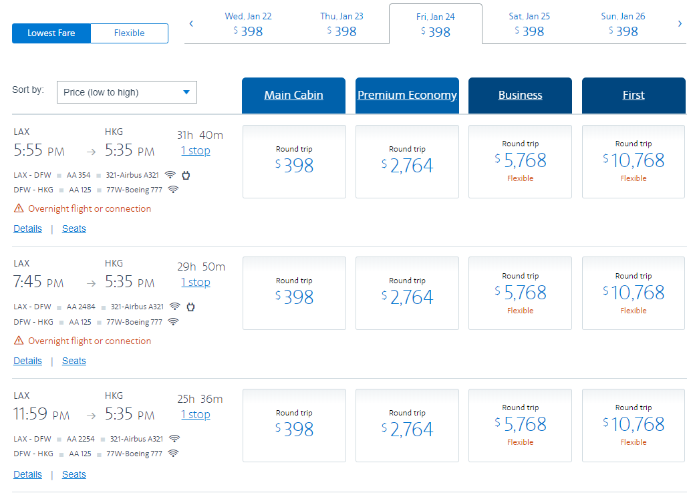The height and width of the screenshot is (495, 695).
Task: Open the Sort by price dropdown
Action: [x=127, y=92]
